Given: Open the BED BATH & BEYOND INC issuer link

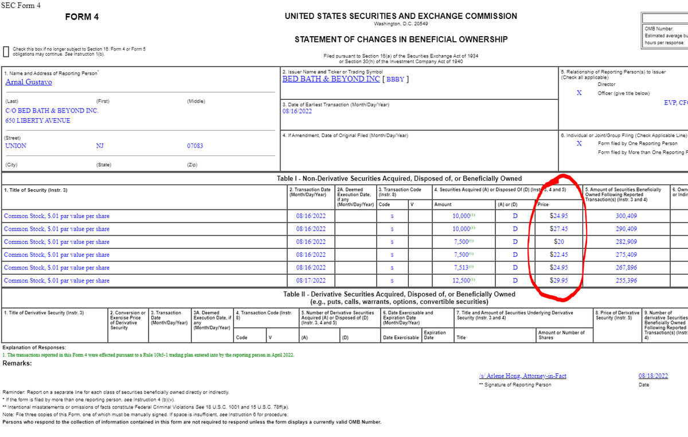Looking at the screenshot, I should click(x=331, y=79).
